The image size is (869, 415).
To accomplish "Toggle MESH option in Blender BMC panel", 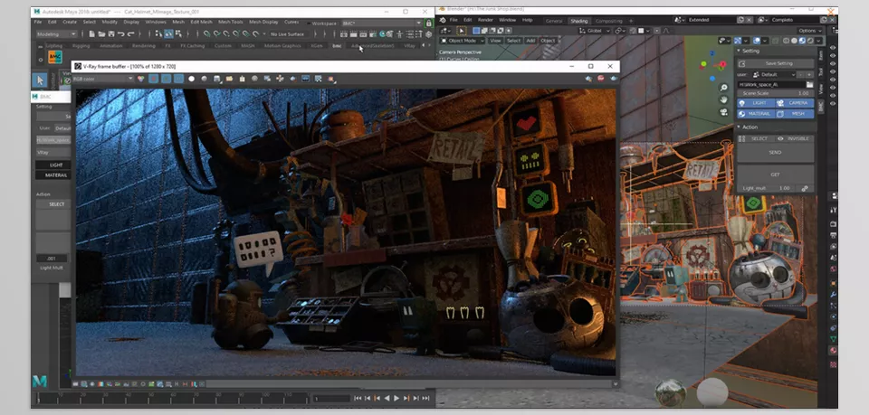I will tap(794, 113).
